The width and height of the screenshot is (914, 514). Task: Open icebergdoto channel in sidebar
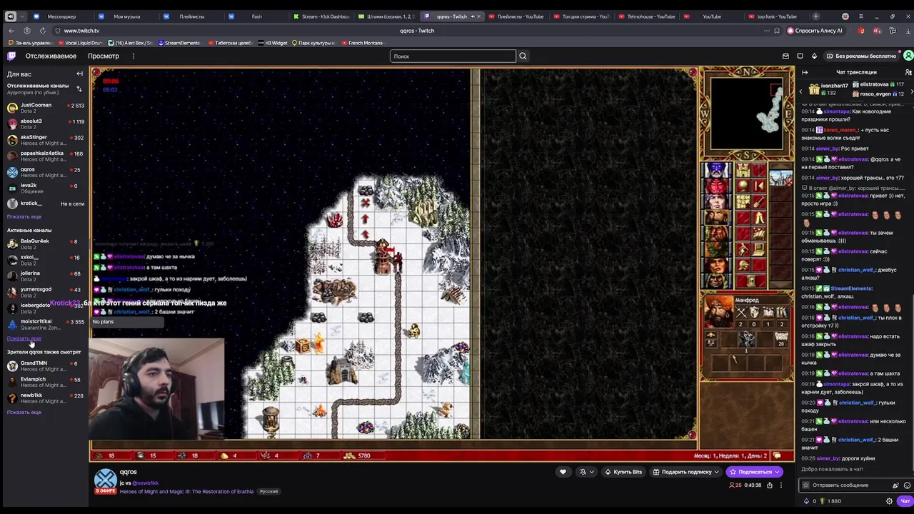point(44,308)
